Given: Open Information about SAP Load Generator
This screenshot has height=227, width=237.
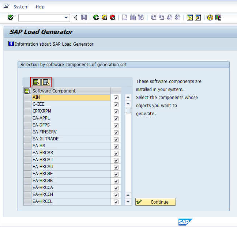Looking at the screenshot, I should click(x=51, y=44).
